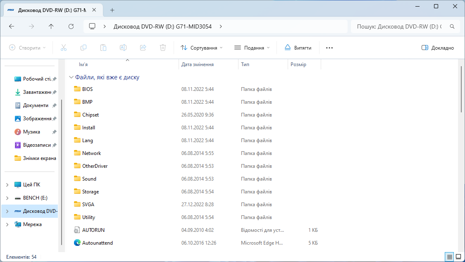This screenshot has height=262, width=465.
Task: Collapse the Файли, які вже є диску group
Action: [x=71, y=77]
